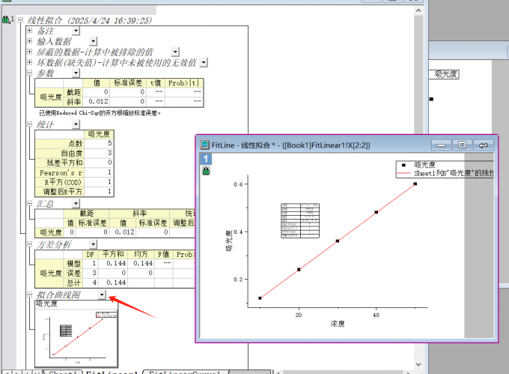Image resolution: width=509 pixels, height=374 pixels.
Task: Click the 线性拟合 report title text
Action: (89, 20)
